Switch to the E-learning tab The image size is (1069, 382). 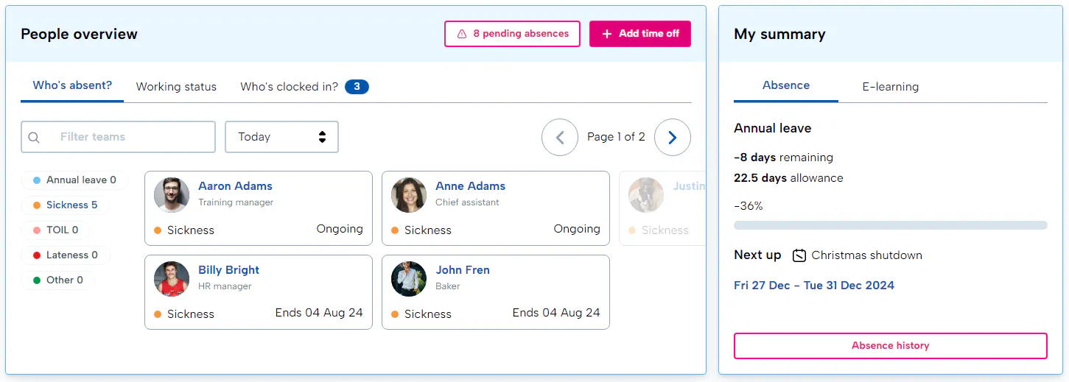890,87
